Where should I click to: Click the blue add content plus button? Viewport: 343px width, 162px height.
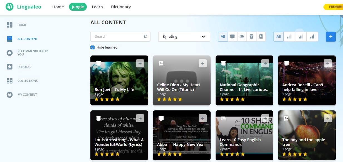pos(331,37)
